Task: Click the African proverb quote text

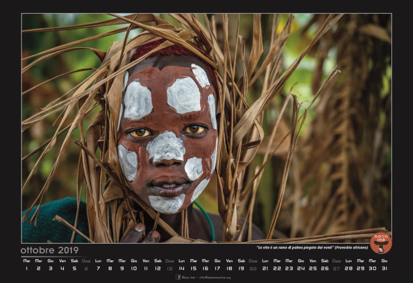Action: pos(312,248)
